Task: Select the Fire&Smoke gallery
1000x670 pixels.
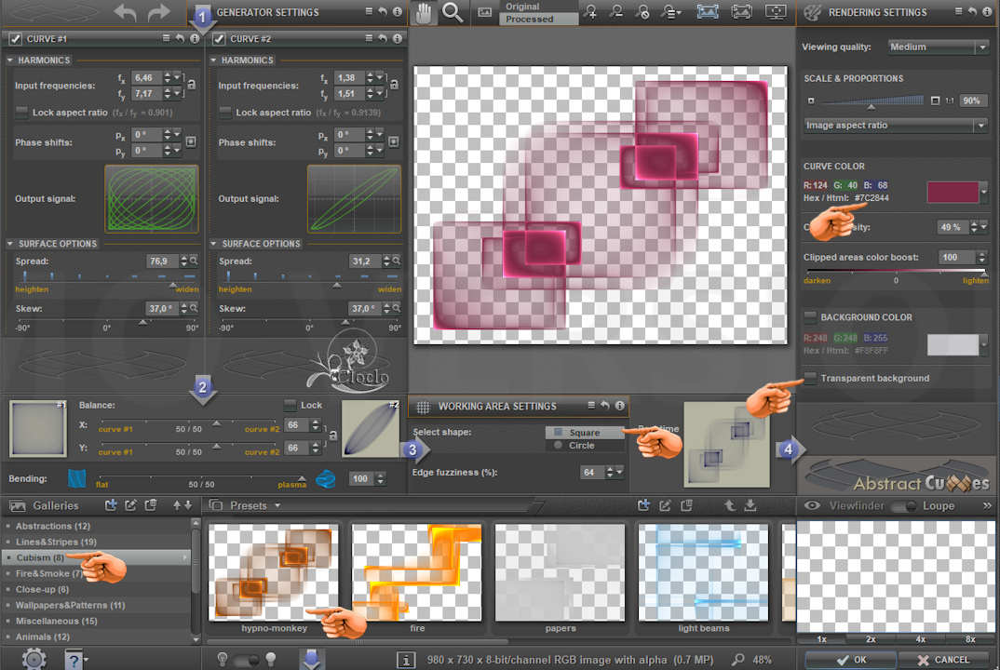Action: tap(45, 574)
